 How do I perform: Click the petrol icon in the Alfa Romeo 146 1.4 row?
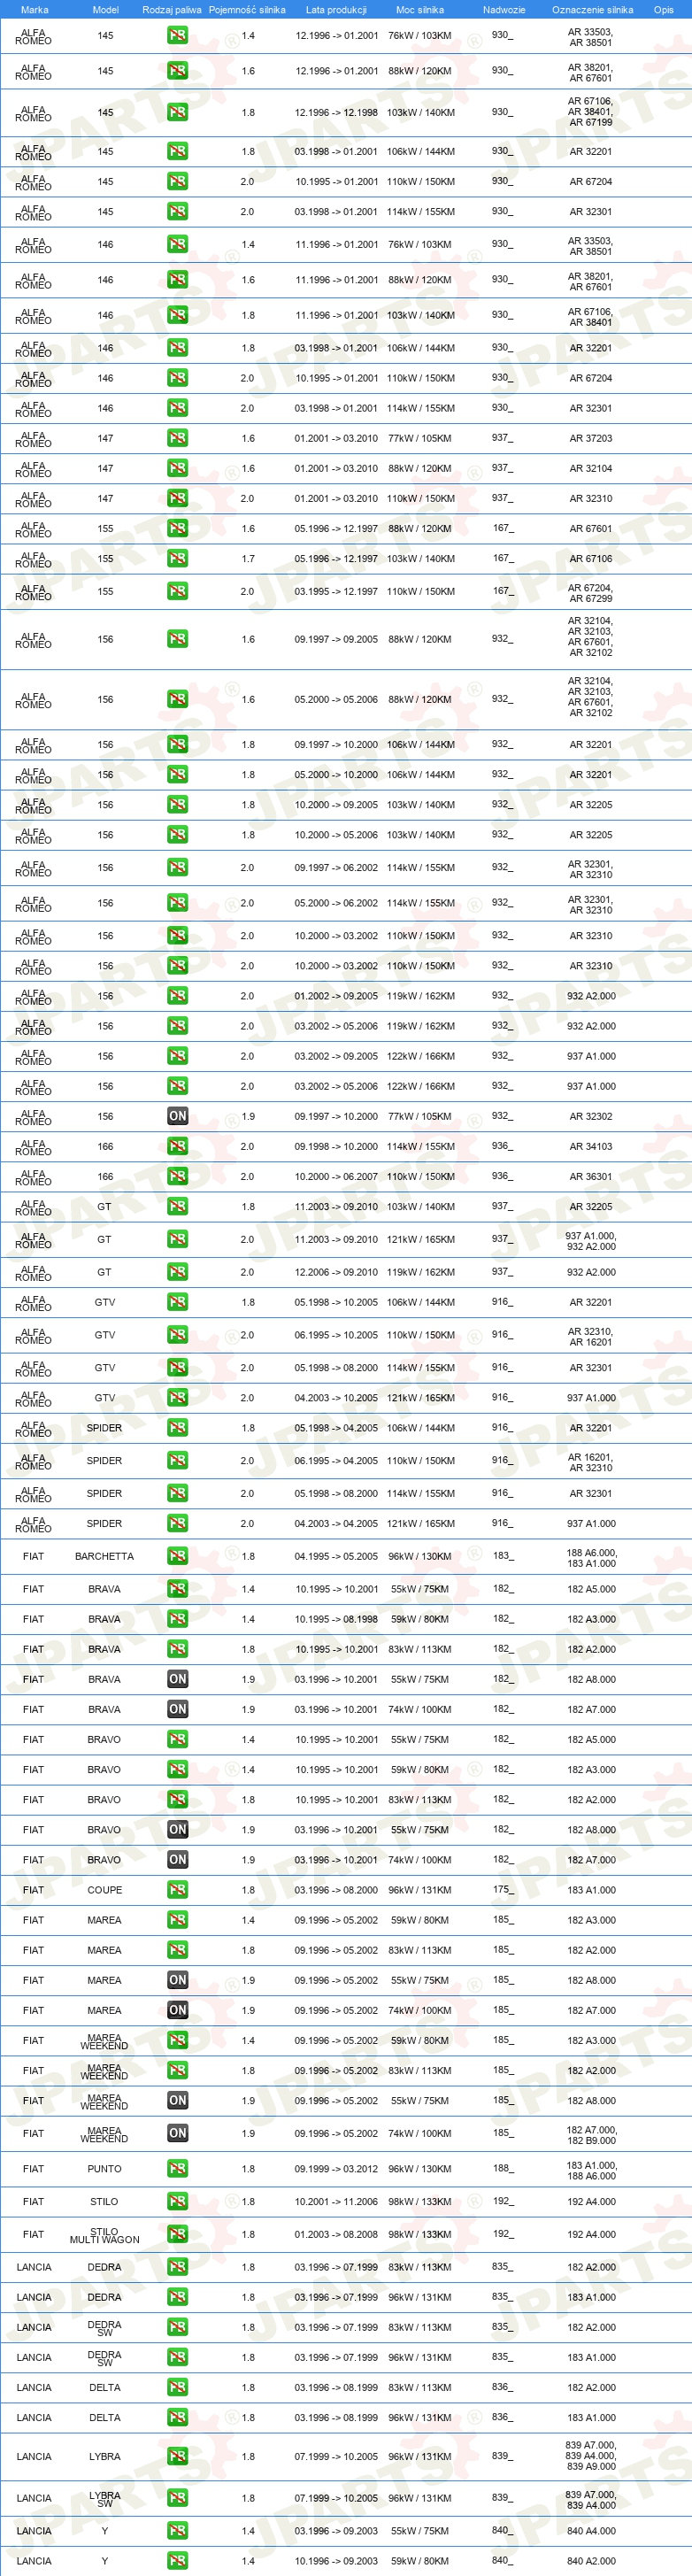coord(177,244)
